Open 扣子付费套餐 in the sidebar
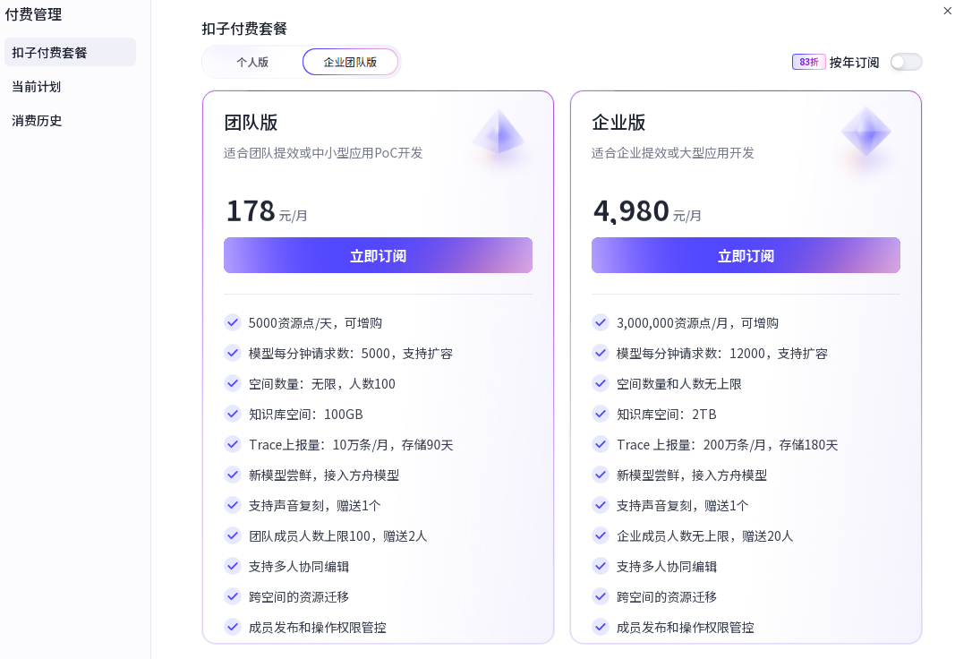This screenshot has height=659, width=955. click(x=70, y=52)
